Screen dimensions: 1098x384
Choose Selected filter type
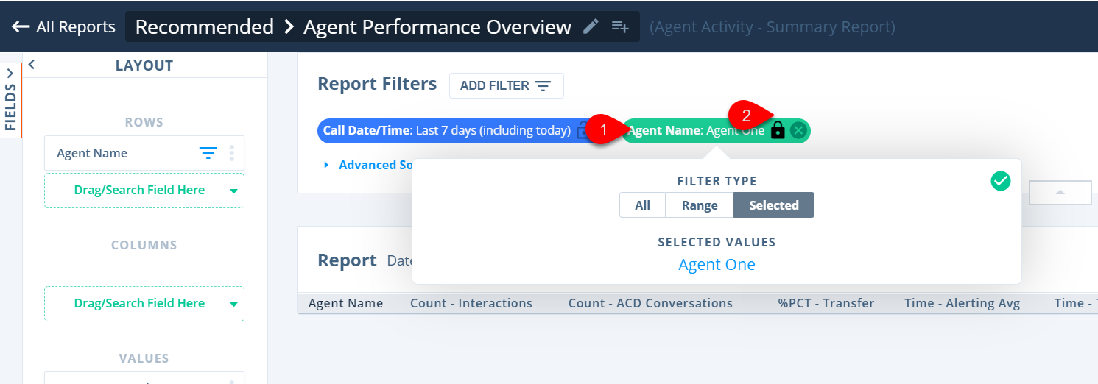pos(774,205)
